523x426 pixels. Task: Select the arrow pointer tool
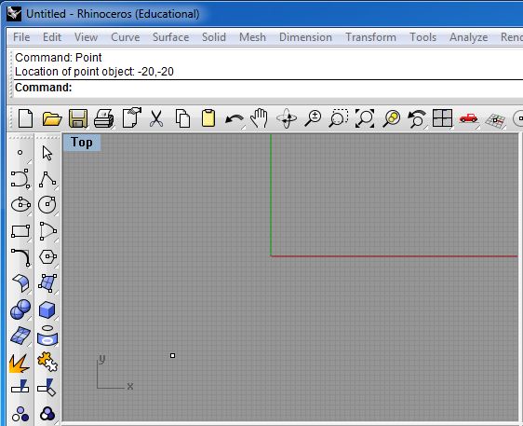(x=47, y=153)
